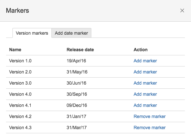Screen dimensions: 191x139
Task: Select the Version 4.0 name cell
Action: point(20,94)
